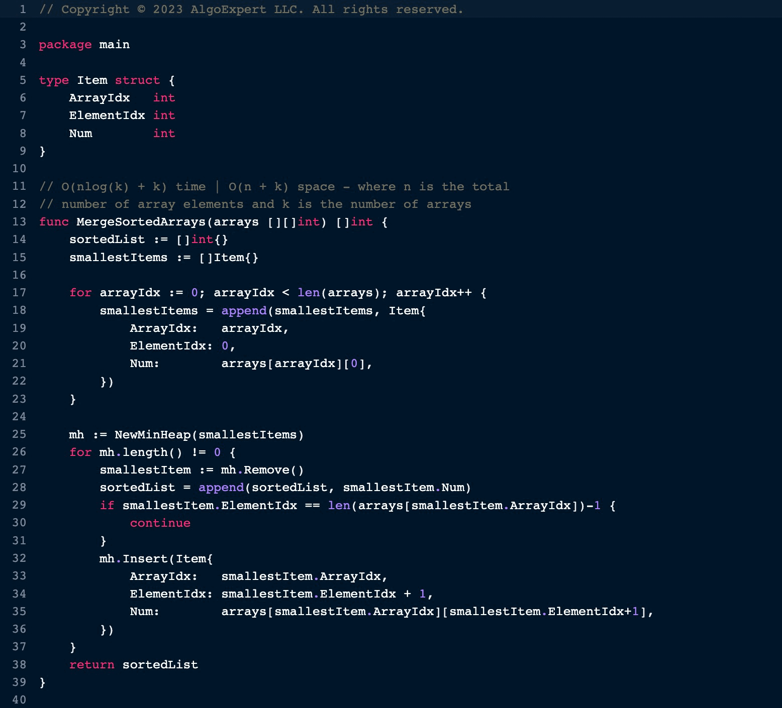This screenshot has height=708, width=782.
Task: Click the 'Num' field in the struct definition
Action: 80,134
